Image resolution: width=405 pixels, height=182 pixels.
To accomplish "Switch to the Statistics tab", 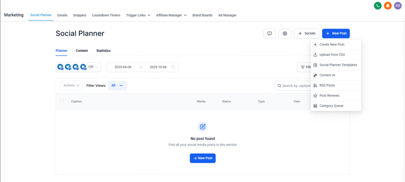I will click(103, 51).
